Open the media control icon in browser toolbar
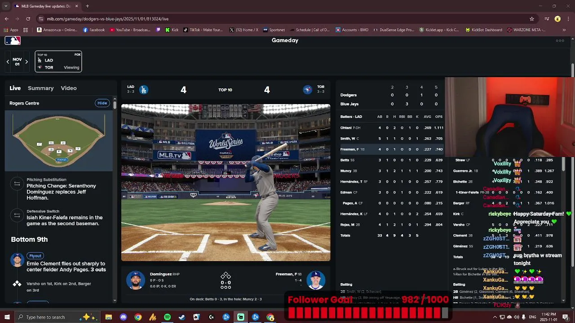 click(547, 19)
